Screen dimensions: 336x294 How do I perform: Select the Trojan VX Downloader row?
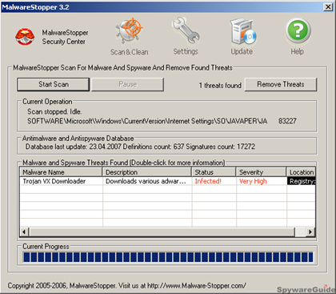168,181
